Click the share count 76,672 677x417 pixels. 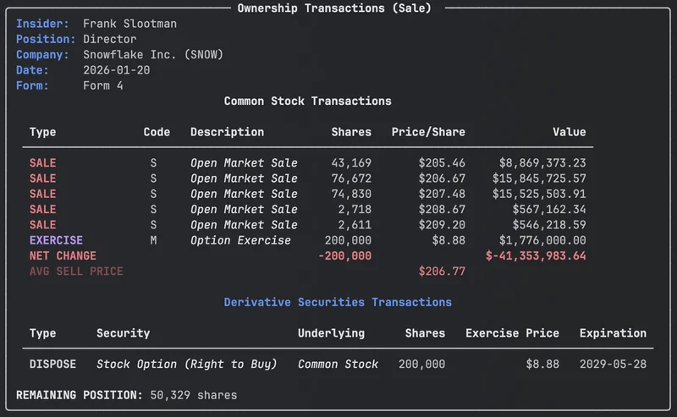351,178
